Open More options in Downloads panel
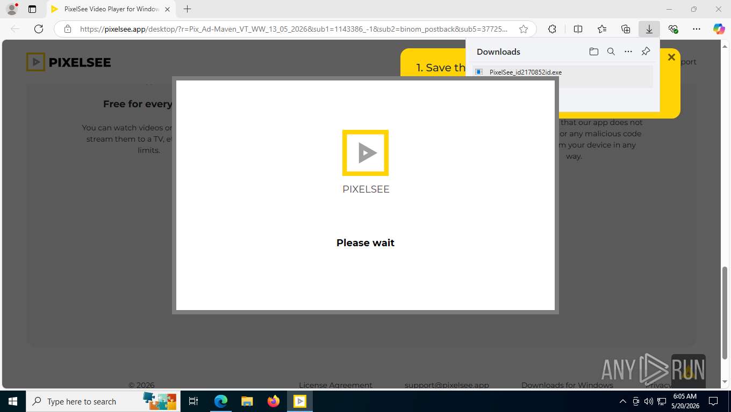This screenshot has height=412, width=731. point(628,51)
